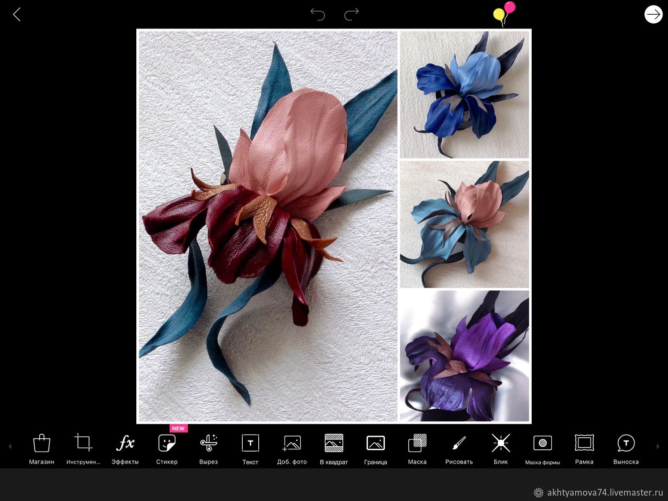Select the pink and blue flower photo

(x=464, y=224)
